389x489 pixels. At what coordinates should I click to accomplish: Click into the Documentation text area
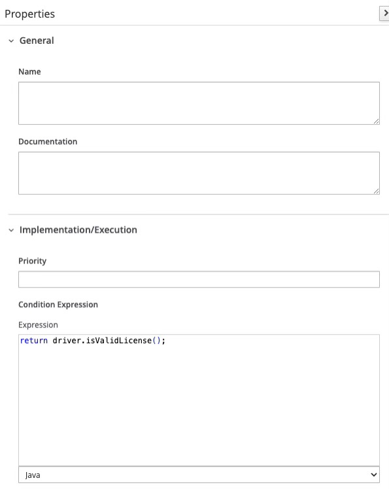click(199, 173)
